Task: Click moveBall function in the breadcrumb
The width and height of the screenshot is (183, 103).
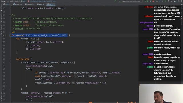Action: [42, 1]
